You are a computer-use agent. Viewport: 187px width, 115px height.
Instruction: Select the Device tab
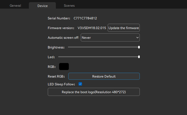tap(42, 6)
